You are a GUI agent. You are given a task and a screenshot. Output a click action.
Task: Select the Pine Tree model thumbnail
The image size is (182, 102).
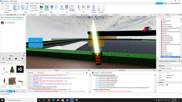point(12,69)
